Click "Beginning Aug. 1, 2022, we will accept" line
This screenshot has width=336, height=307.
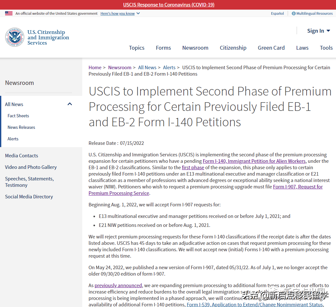[x=155, y=205]
